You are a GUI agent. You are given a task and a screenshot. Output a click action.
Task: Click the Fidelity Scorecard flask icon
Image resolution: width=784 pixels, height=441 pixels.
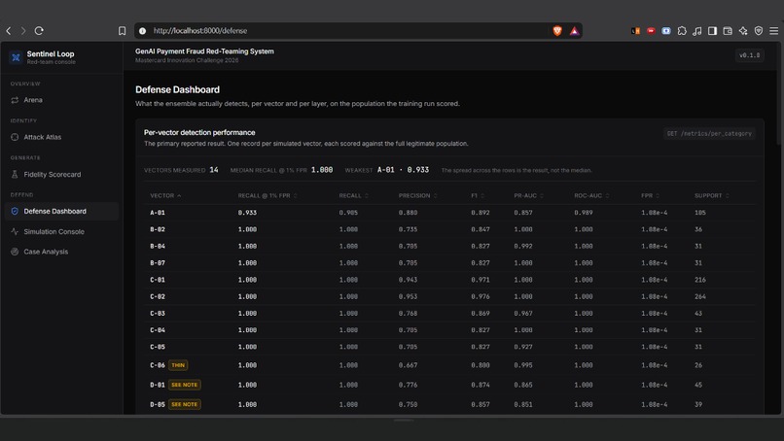pos(15,174)
